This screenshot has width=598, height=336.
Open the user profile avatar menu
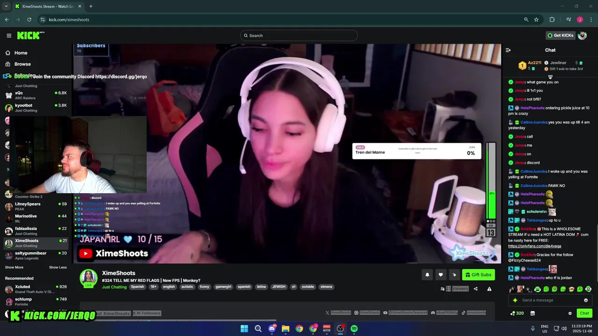pyautogui.click(x=583, y=35)
